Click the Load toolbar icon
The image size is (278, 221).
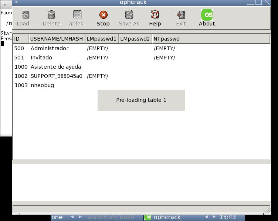26,15
